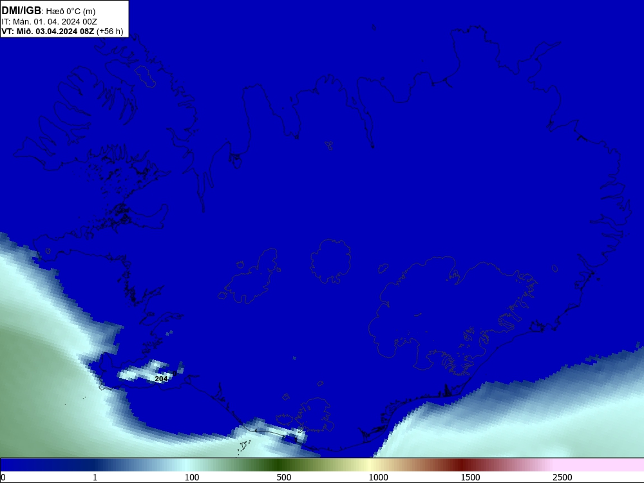Click the 500 tick on color scale
The image size is (644, 483).
284,477
